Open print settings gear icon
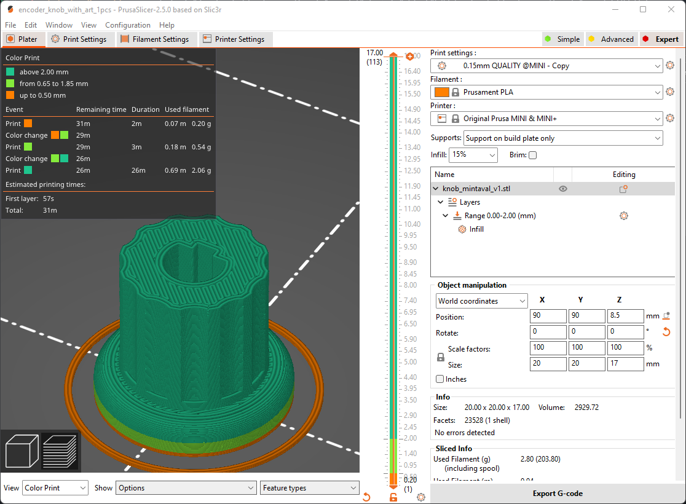Image resolution: width=686 pixels, height=504 pixels. pyautogui.click(x=670, y=66)
